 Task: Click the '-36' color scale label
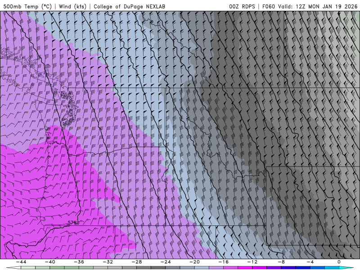click(79, 262)
